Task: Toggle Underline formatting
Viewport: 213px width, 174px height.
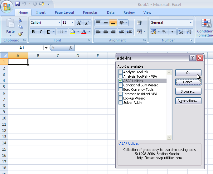Action: (x=48, y=32)
